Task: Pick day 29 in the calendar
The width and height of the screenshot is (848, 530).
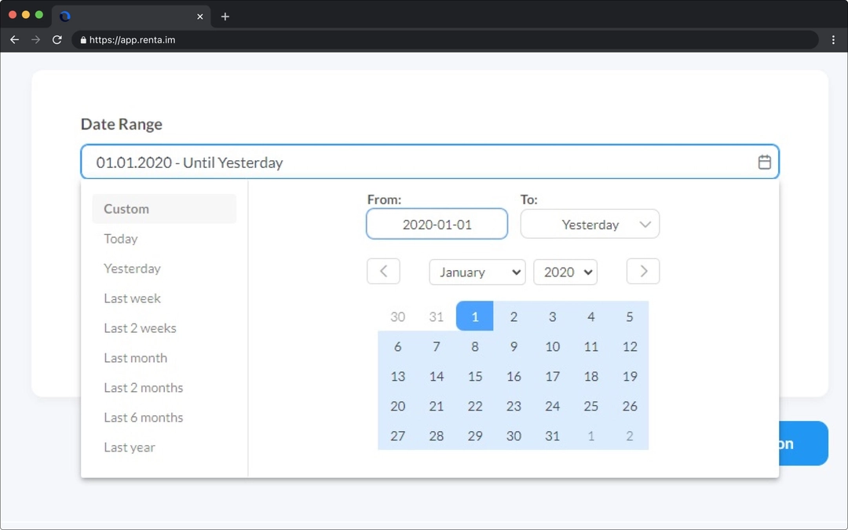Action: pos(475,435)
